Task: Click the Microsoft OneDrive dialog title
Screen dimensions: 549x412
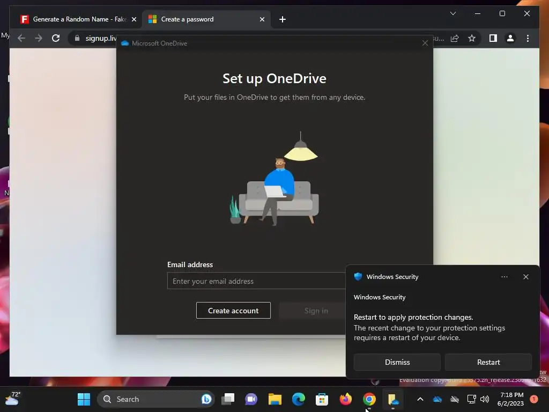Action: coord(159,43)
